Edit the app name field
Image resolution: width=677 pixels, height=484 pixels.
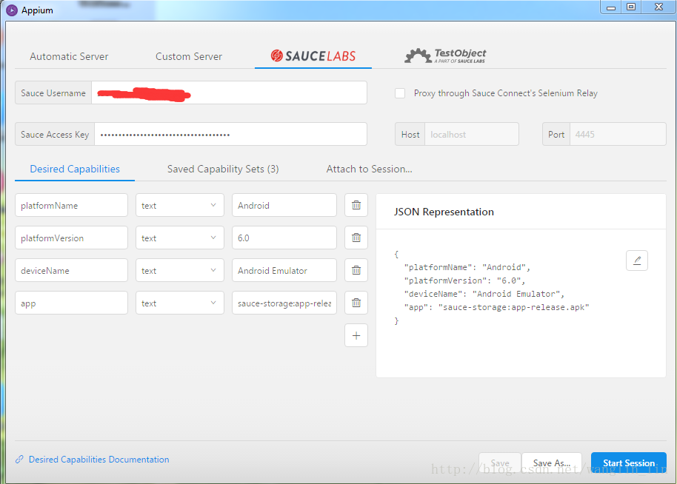[71, 303]
